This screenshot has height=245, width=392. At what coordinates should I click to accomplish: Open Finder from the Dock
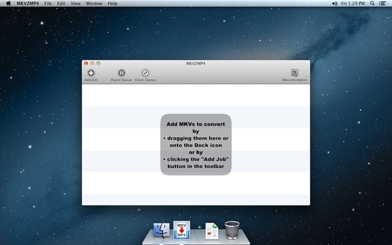[161, 230]
